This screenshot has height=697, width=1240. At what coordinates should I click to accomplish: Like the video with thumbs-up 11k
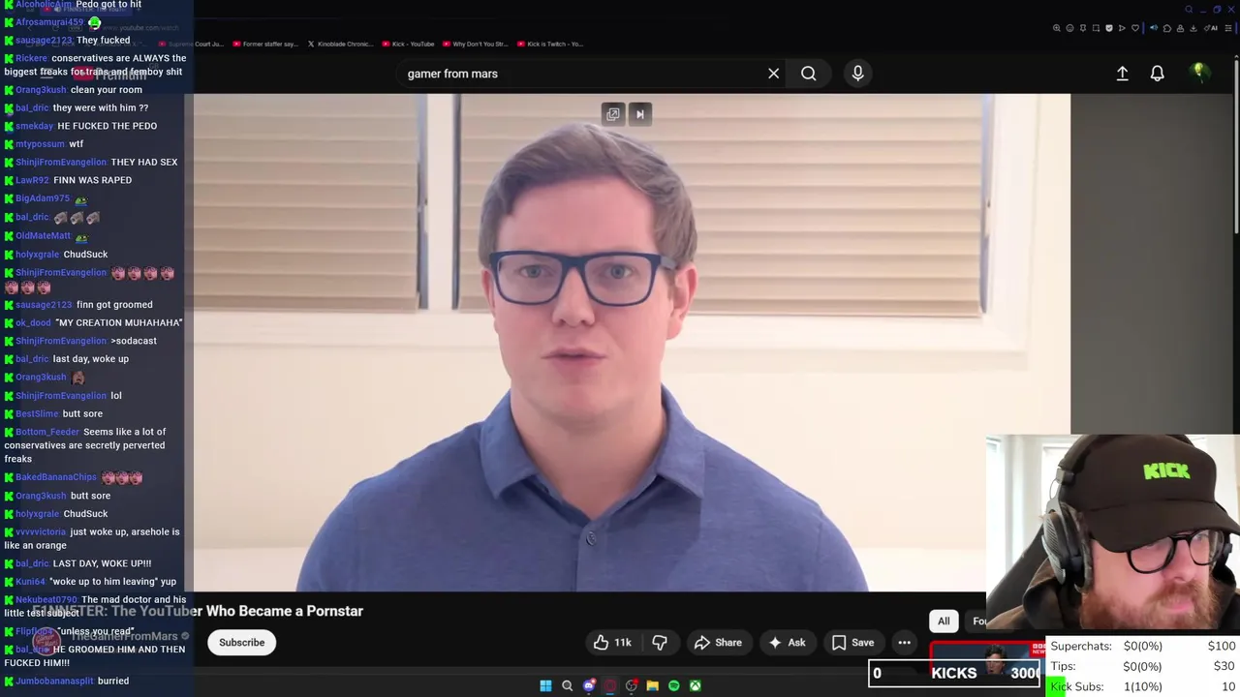(x=612, y=643)
